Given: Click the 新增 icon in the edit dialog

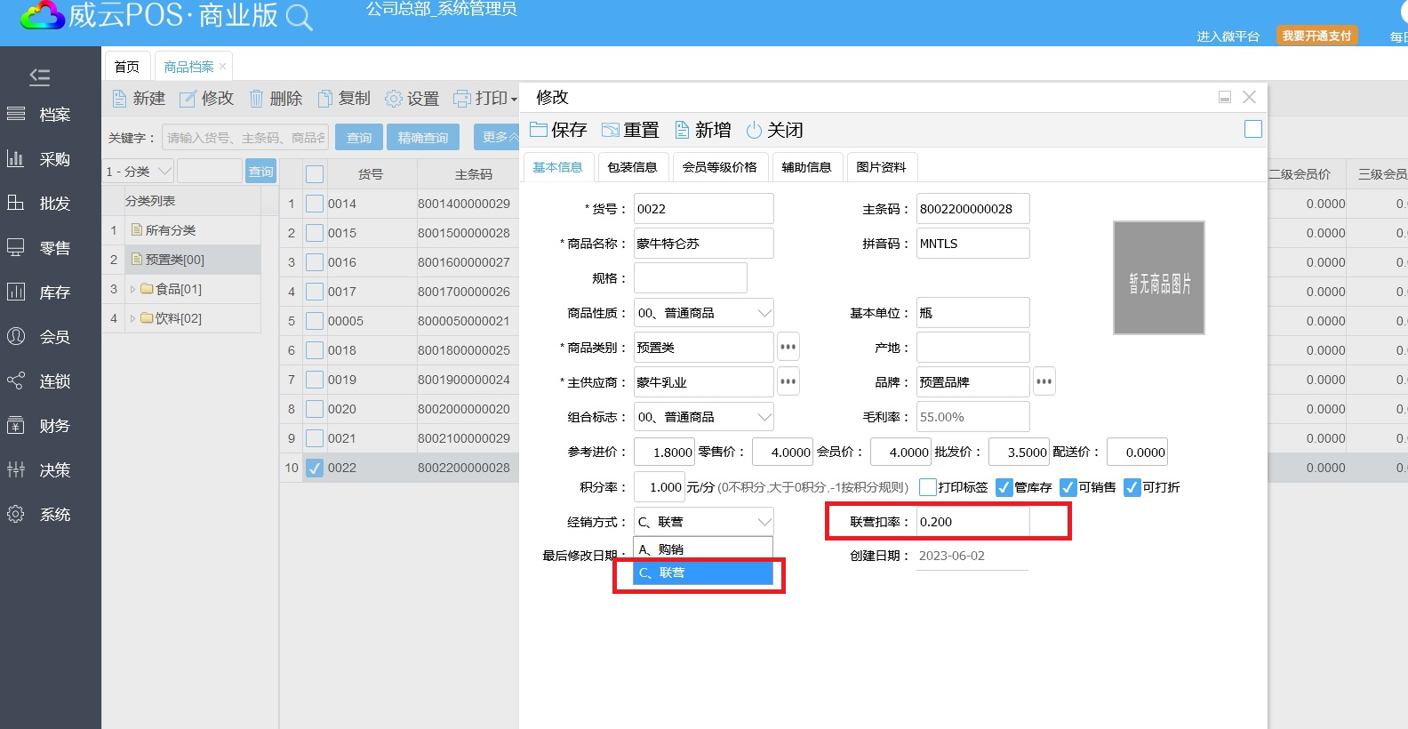Looking at the screenshot, I should 682,130.
